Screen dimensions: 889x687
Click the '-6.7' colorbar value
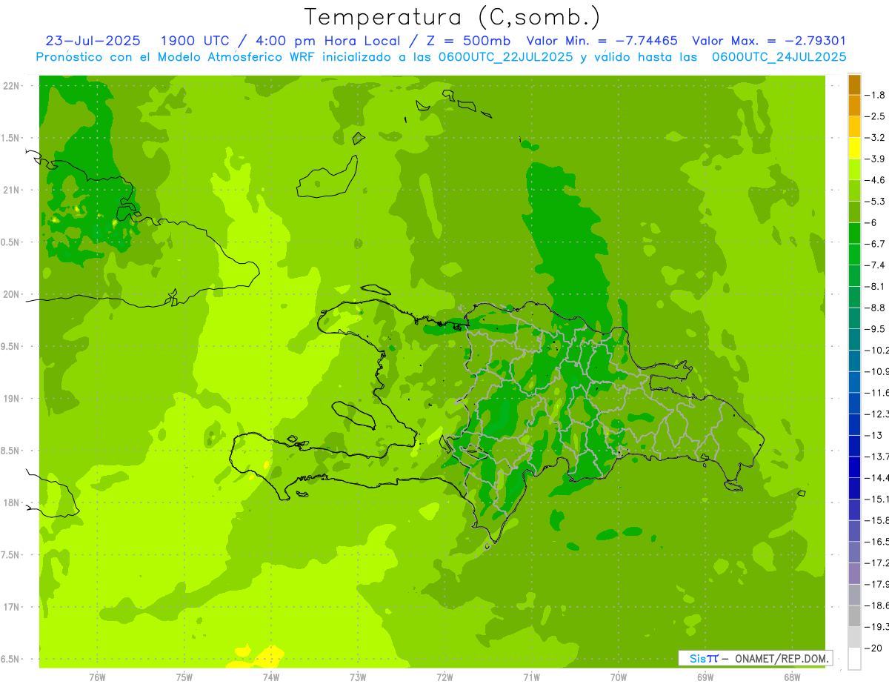875,244
